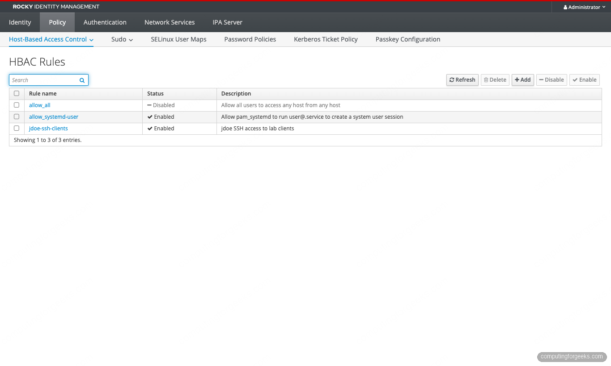The width and height of the screenshot is (611, 366).
Task: Click the Enabled status check icon for jdoe-ssh-clients
Action: (151, 128)
